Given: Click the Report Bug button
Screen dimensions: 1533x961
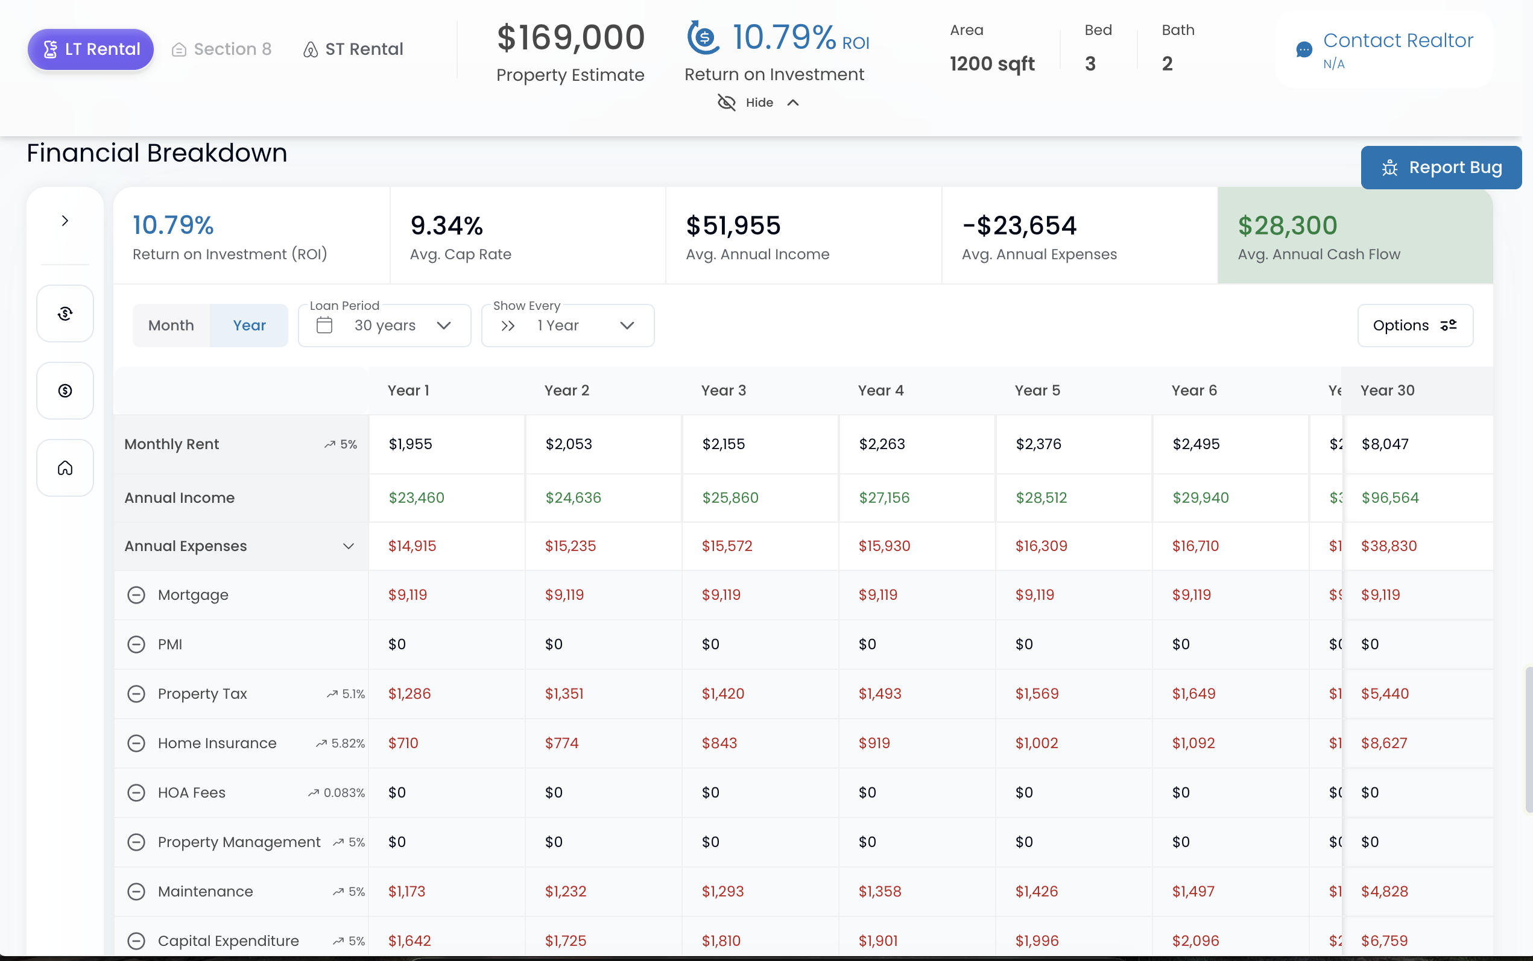Looking at the screenshot, I should pos(1441,168).
